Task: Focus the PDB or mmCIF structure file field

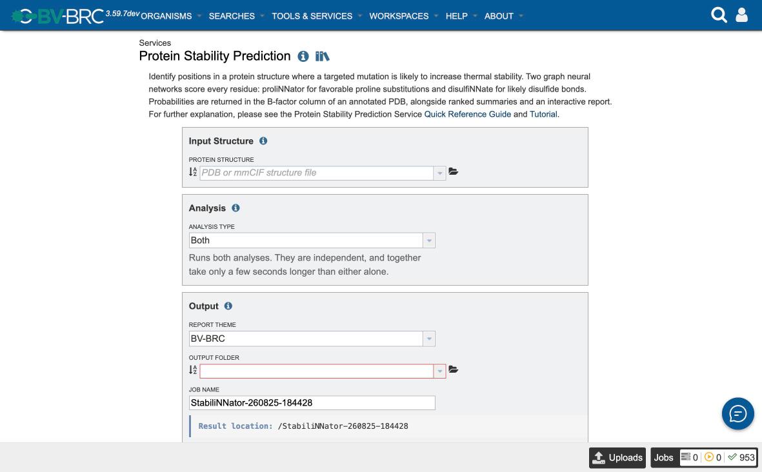Action: pyautogui.click(x=316, y=173)
